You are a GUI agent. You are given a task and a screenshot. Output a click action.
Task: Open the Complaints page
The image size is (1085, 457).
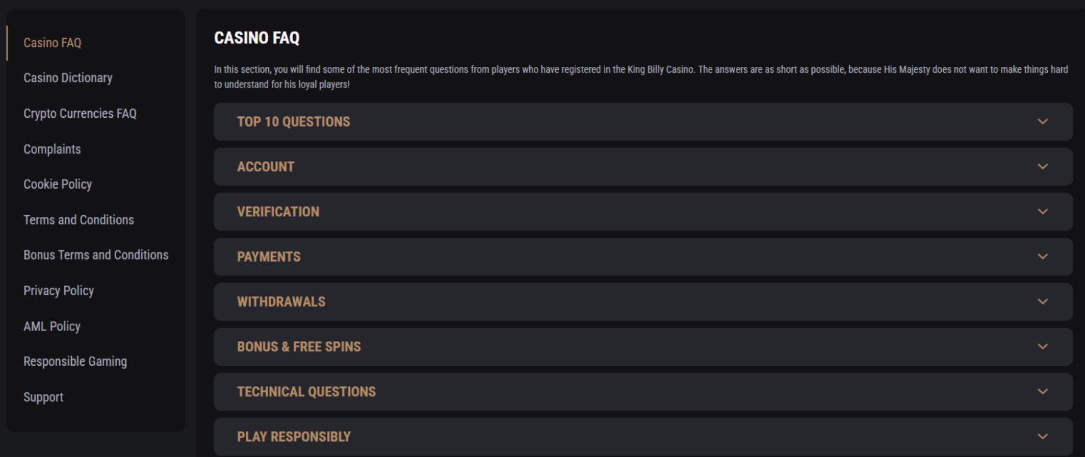click(52, 149)
